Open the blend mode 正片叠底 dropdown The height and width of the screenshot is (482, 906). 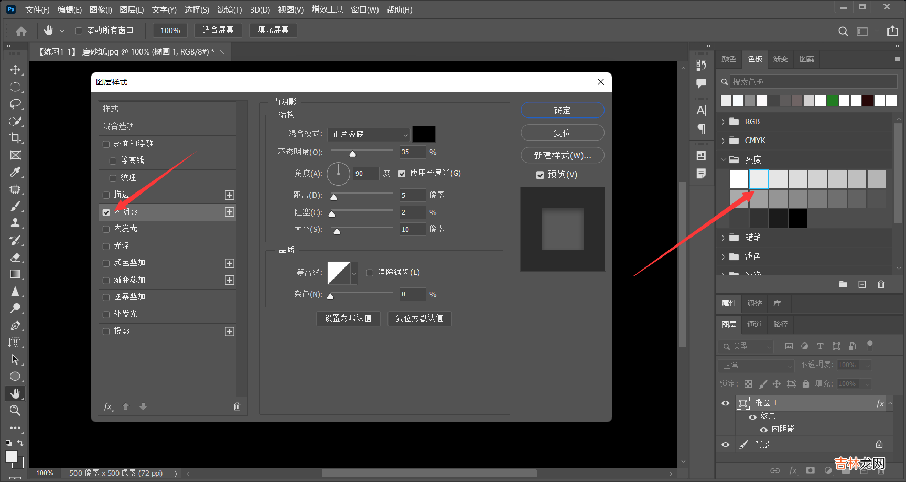tap(369, 135)
